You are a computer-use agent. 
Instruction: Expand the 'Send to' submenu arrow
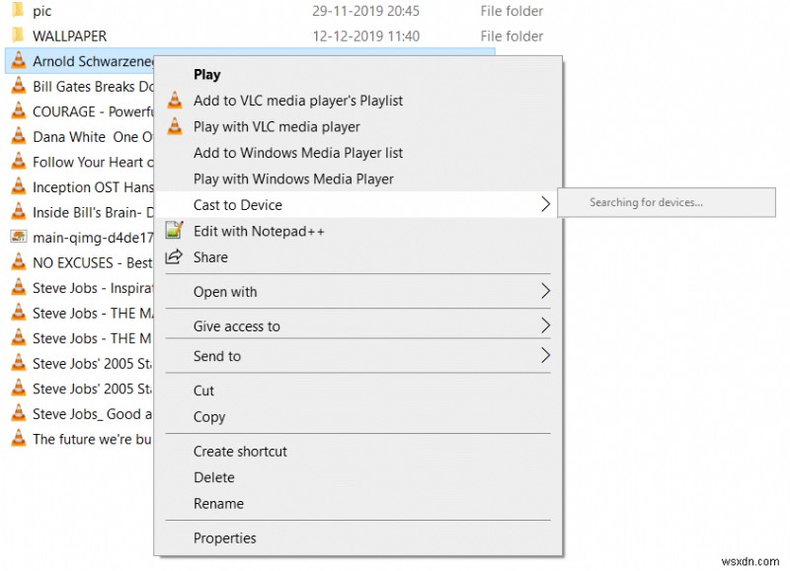[545, 357]
